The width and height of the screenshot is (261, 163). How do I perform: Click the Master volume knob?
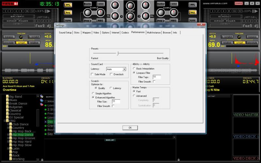130,6
